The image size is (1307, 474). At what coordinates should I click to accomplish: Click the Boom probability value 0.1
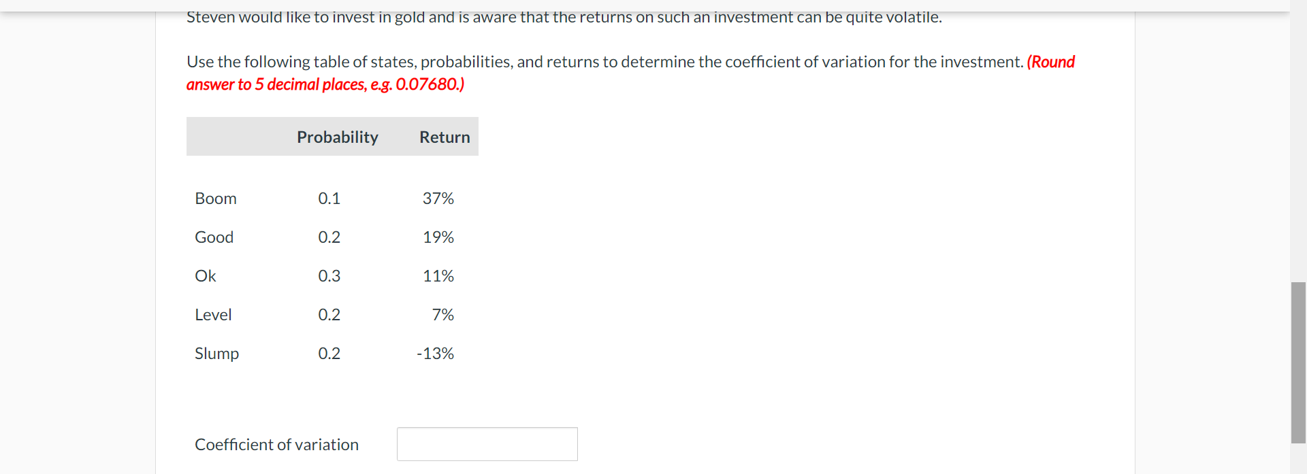(329, 199)
